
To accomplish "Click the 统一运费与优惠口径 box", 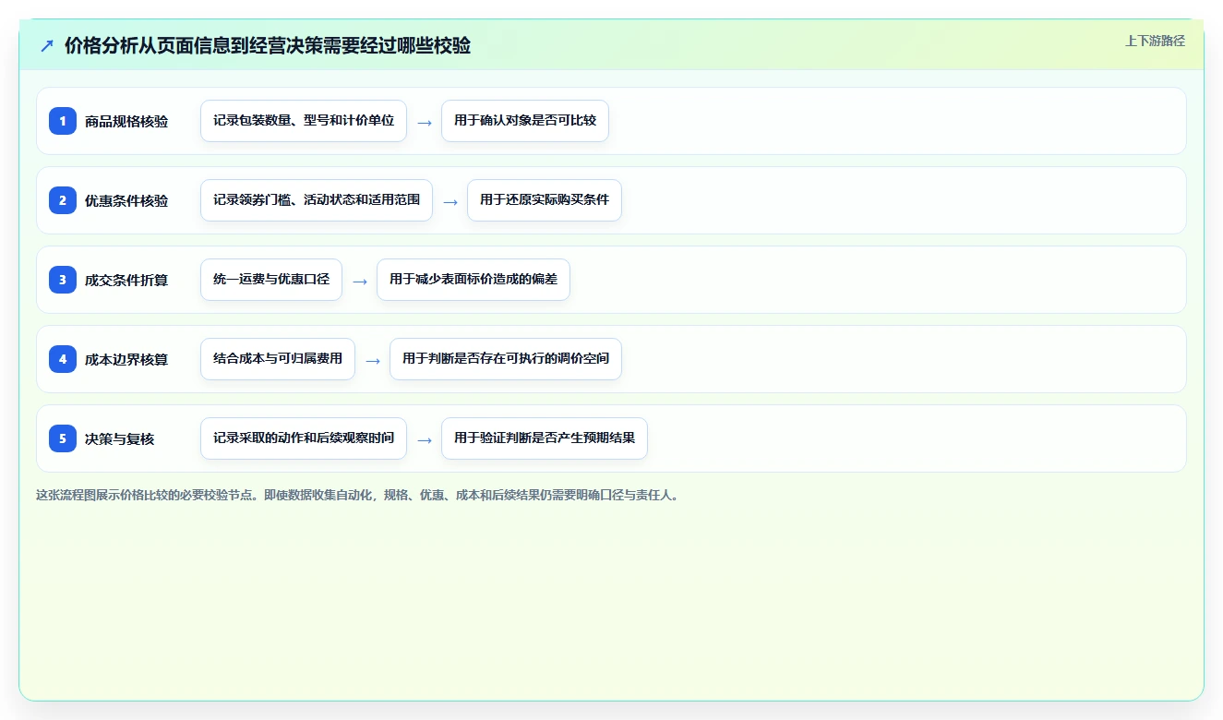I will click(271, 280).
